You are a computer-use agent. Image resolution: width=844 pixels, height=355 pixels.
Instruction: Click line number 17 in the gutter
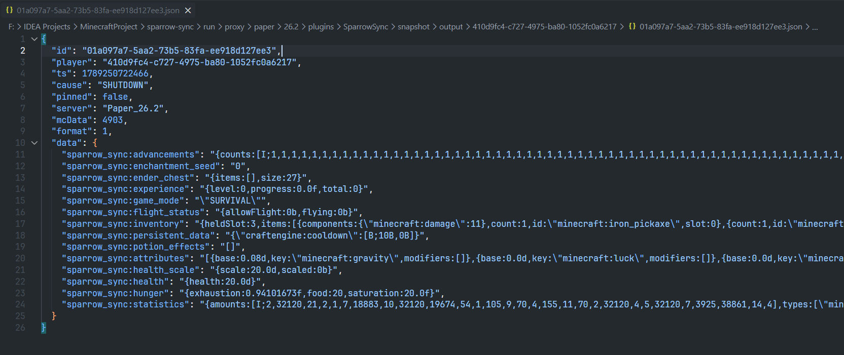[x=20, y=224]
